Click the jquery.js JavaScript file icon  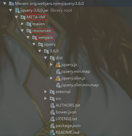point(58,65)
